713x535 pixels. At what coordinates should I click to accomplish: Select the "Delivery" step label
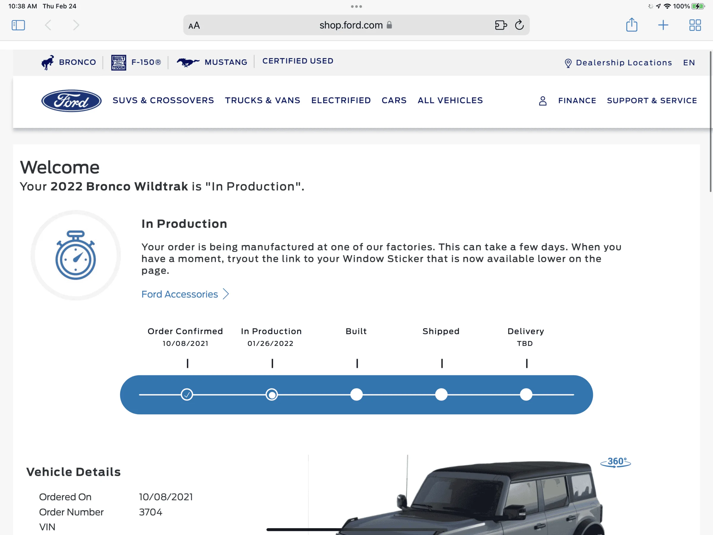pyautogui.click(x=526, y=331)
